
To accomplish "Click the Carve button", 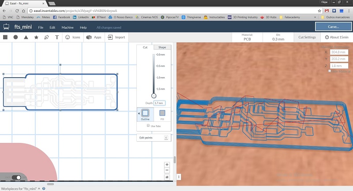I will pyautogui.click(x=333, y=26).
